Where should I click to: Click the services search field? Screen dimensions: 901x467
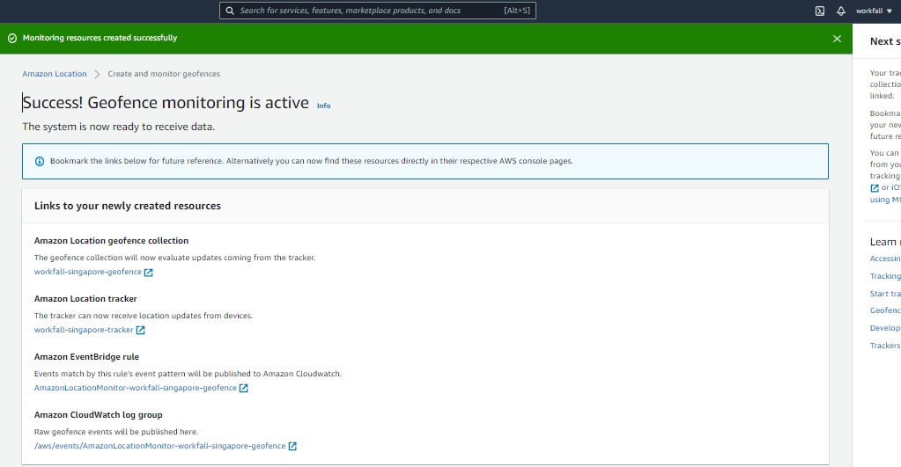click(378, 11)
